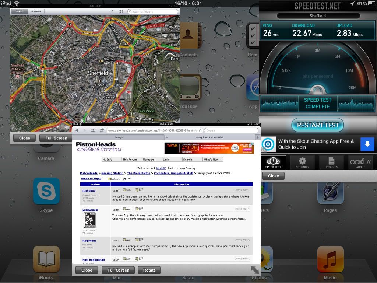Switch to Jerky ipad 3 since IOS6 tab
Image resolution: width=377 pixels, height=283 pixels.
click(209, 137)
